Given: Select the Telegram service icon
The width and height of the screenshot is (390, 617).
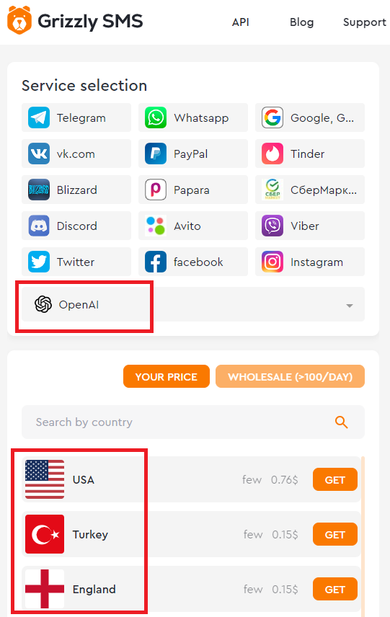Looking at the screenshot, I should click(39, 117).
